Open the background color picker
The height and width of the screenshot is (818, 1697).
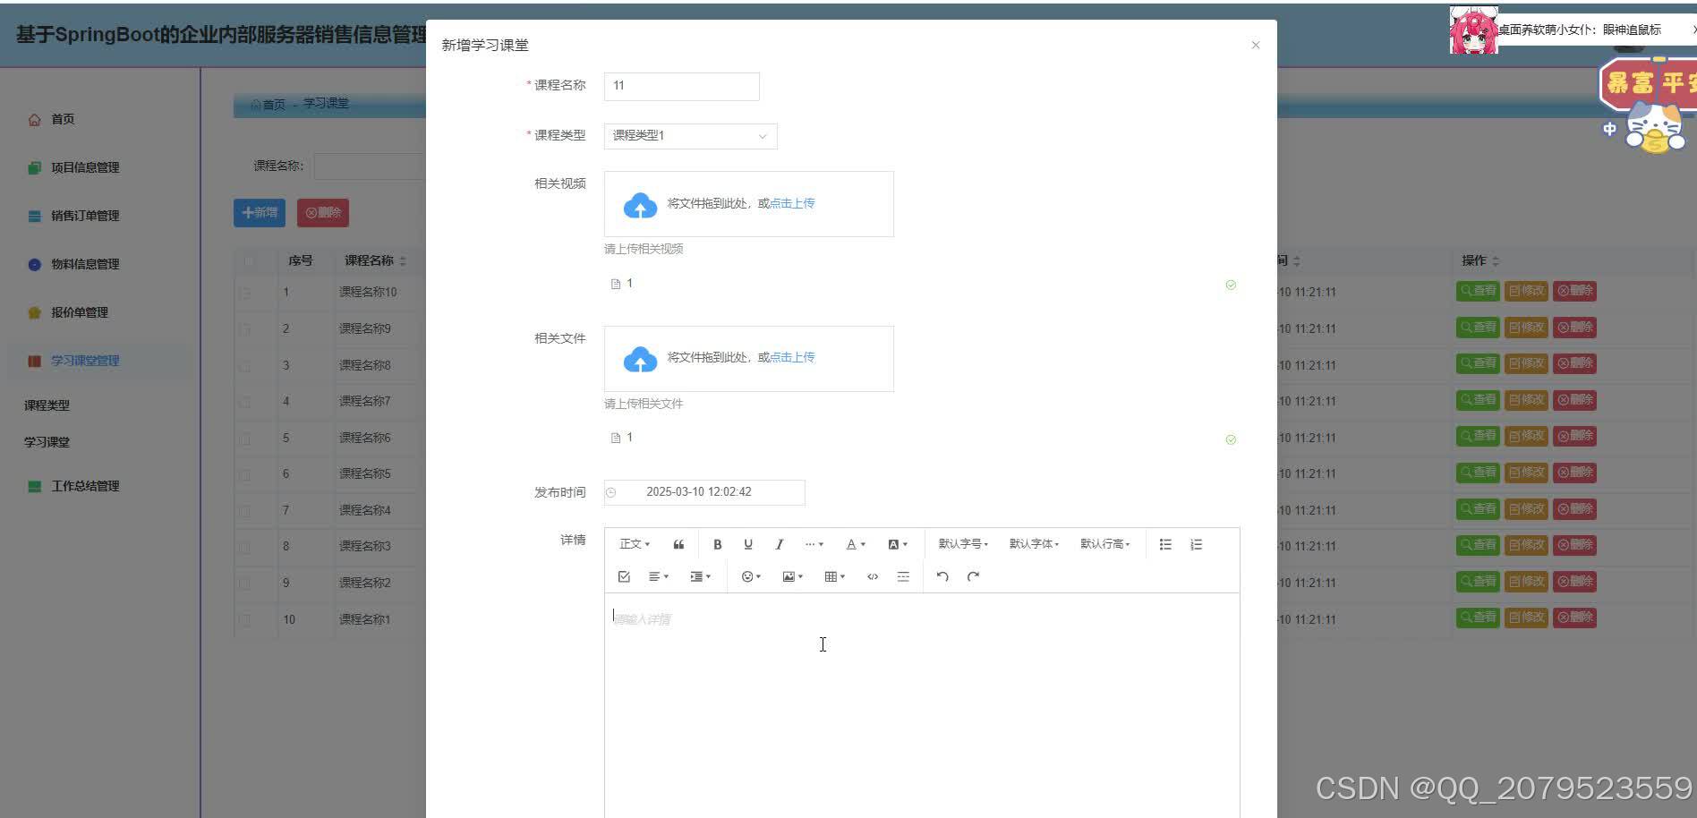tap(897, 544)
